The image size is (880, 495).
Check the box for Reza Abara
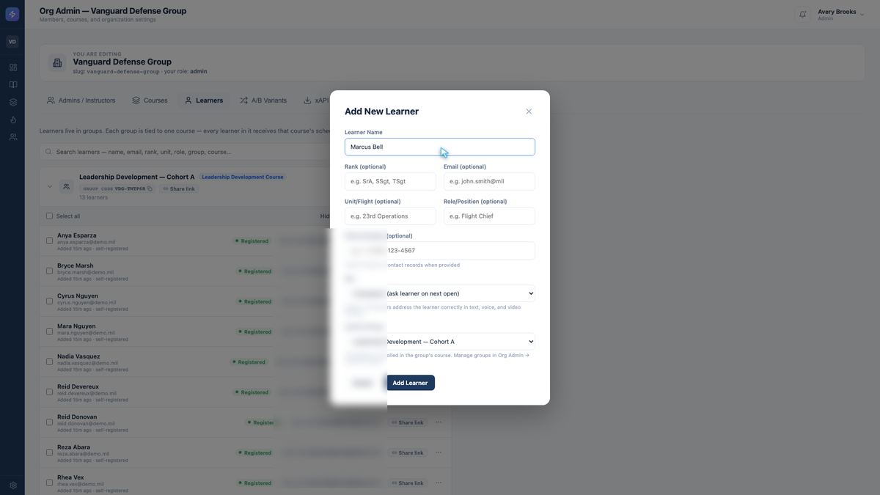tap(49, 452)
